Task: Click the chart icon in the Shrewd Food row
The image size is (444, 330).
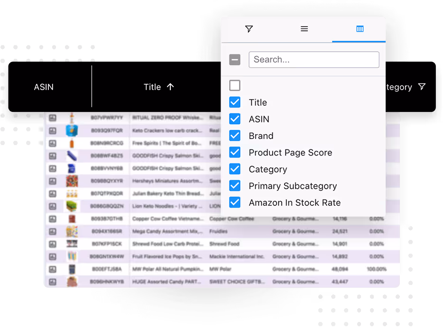Action: pos(53,244)
